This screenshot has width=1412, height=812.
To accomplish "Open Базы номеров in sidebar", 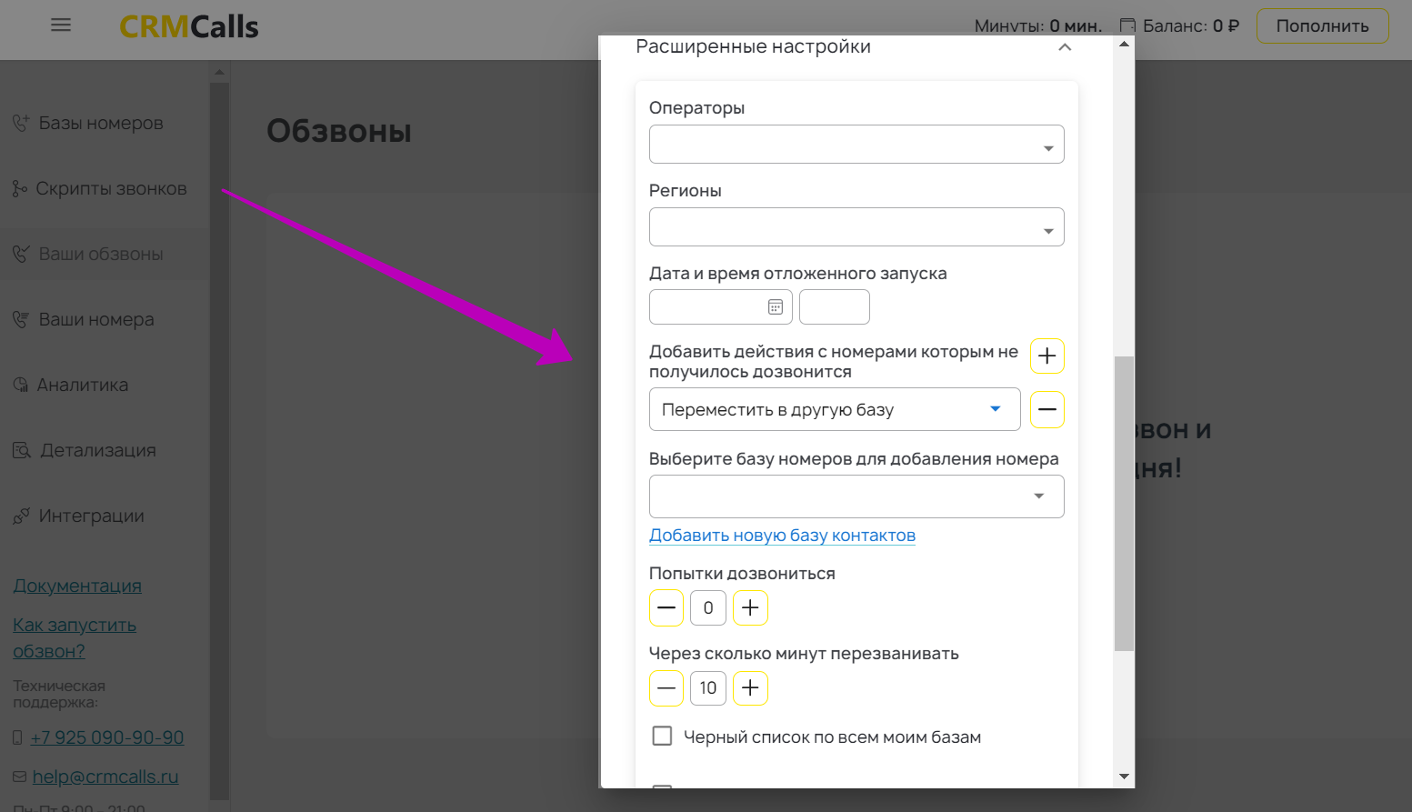I will click(x=100, y=124).
